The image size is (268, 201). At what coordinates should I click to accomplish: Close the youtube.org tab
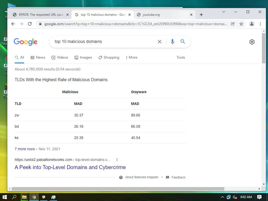tap(191, 15)
